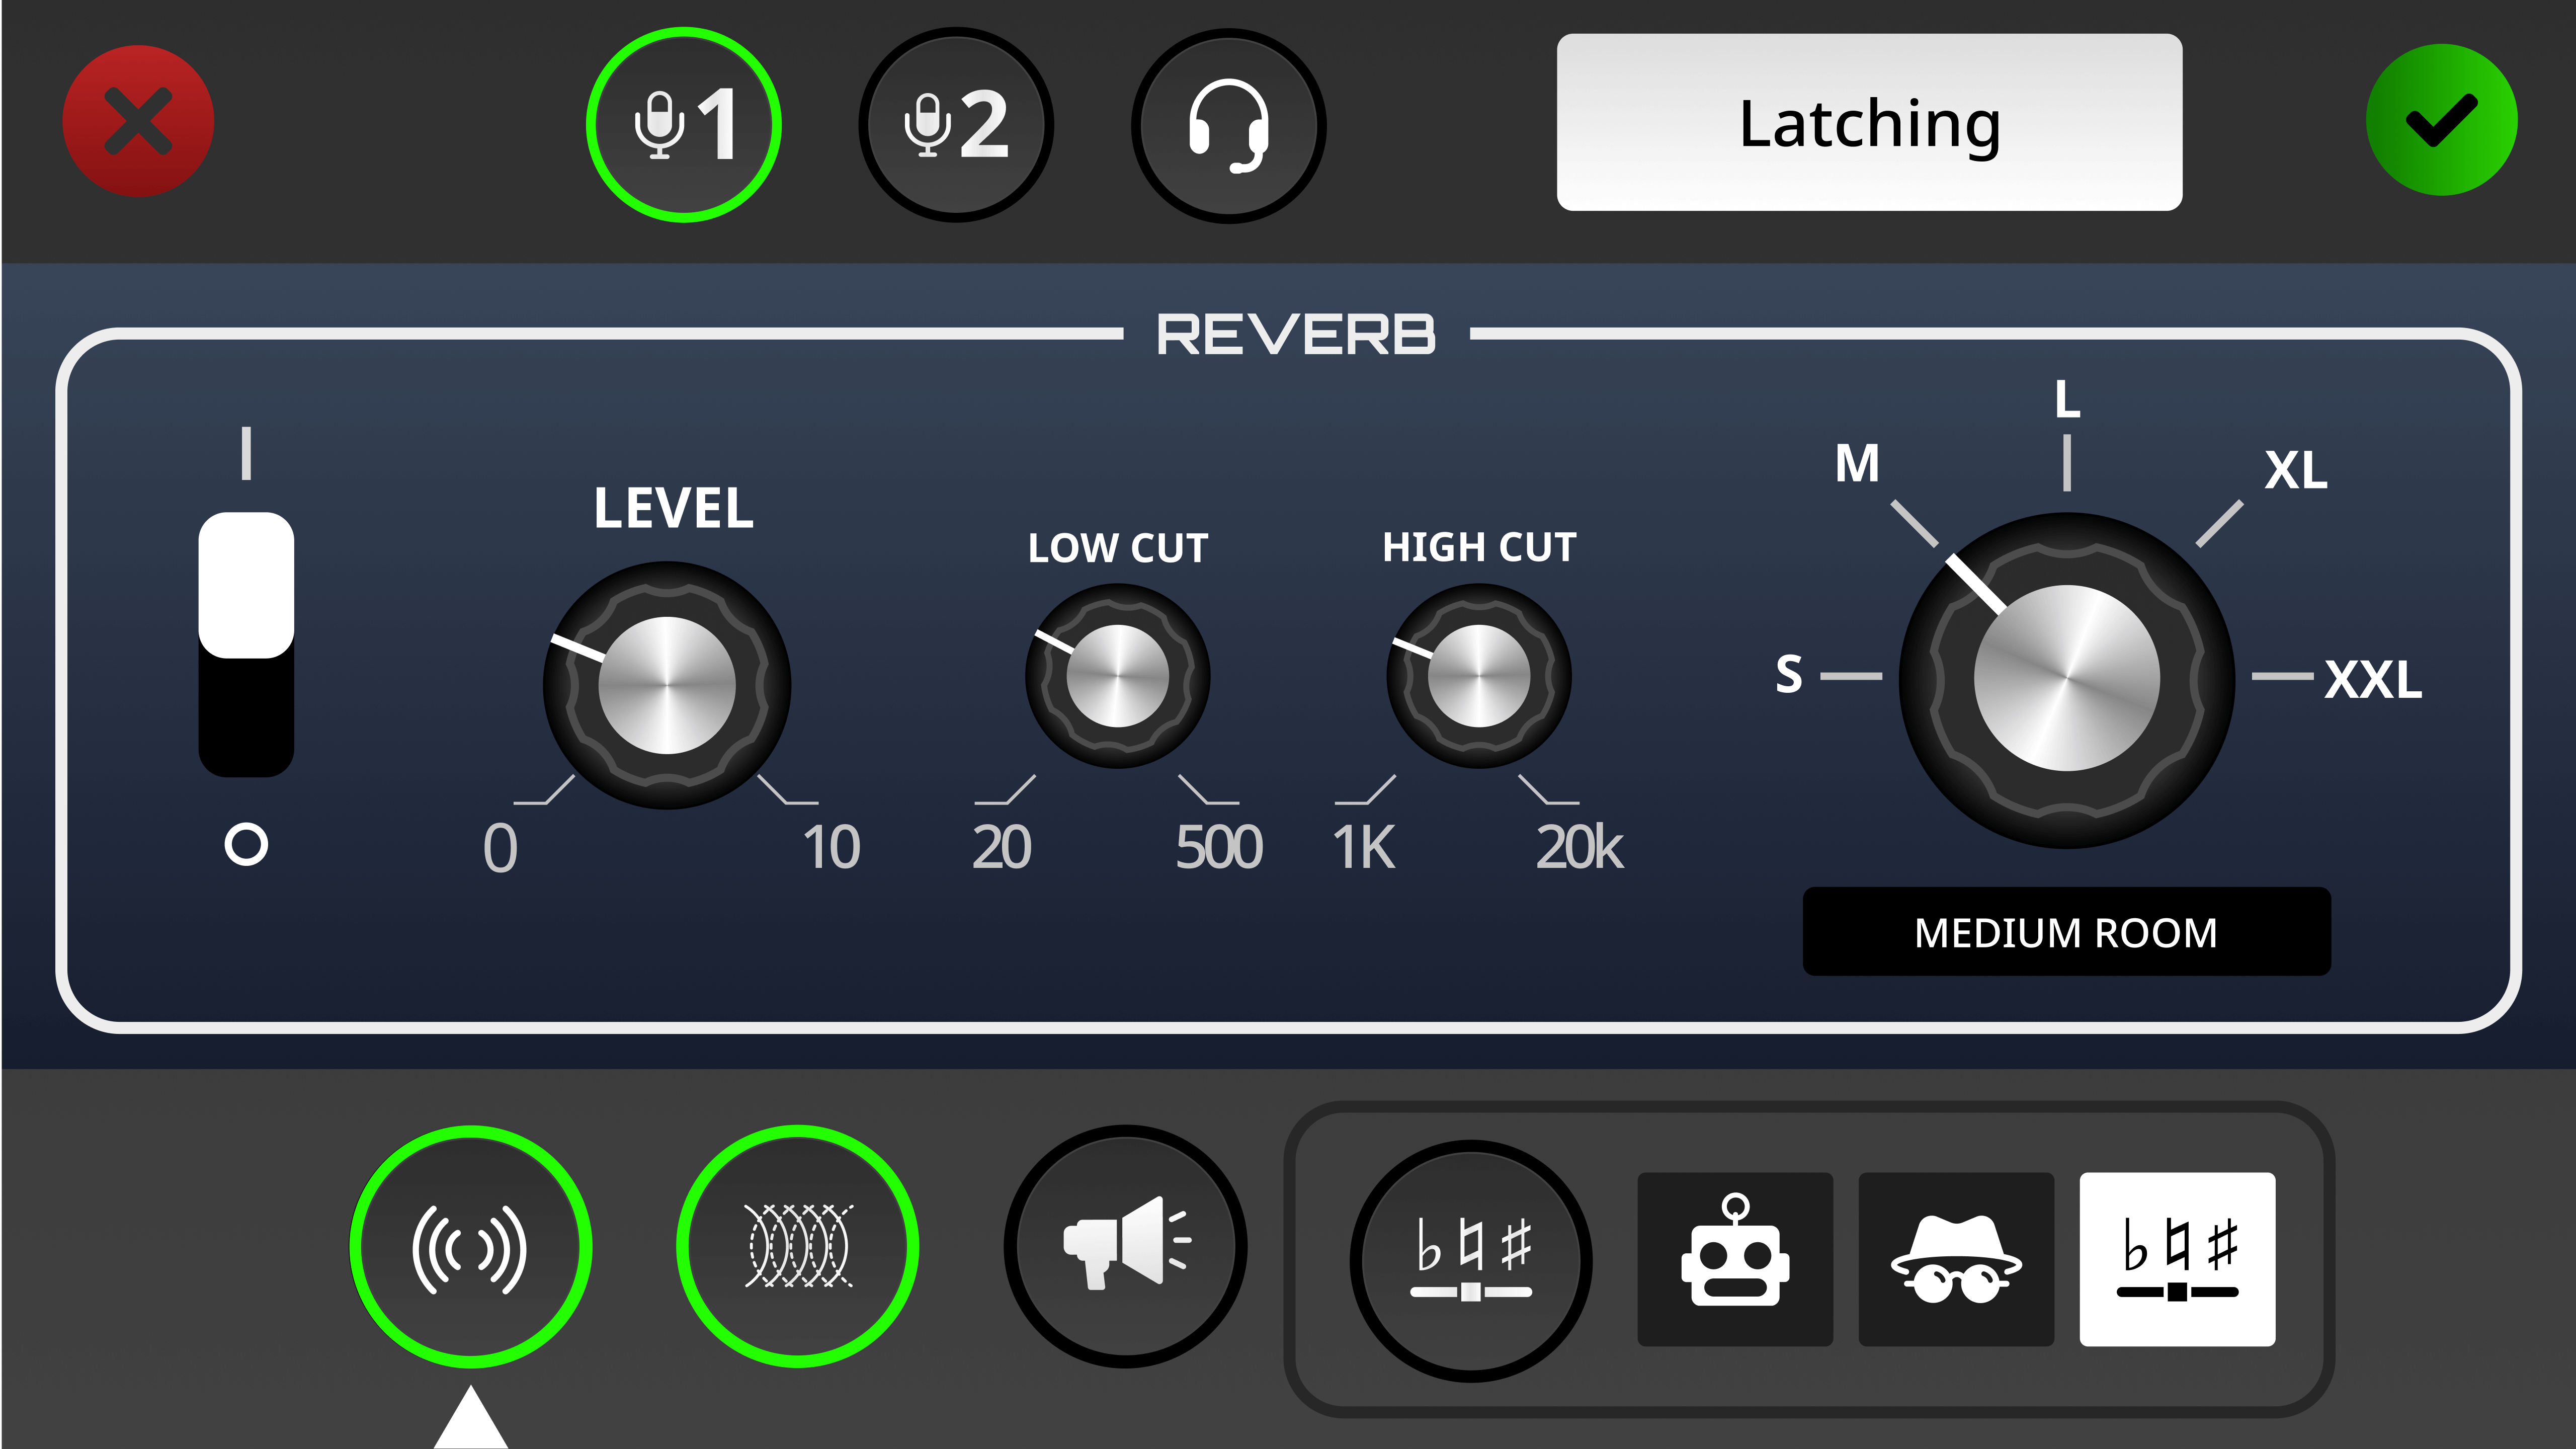Image resolution: width=2576 pixels, height=1449 pixels.
Task: Choose the white pitch shifter tile
Action: 2177,1259
